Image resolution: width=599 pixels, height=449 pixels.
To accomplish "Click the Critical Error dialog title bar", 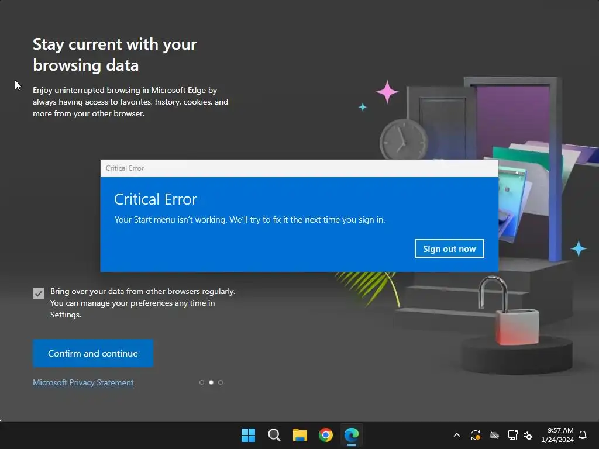I will [299, 168].
